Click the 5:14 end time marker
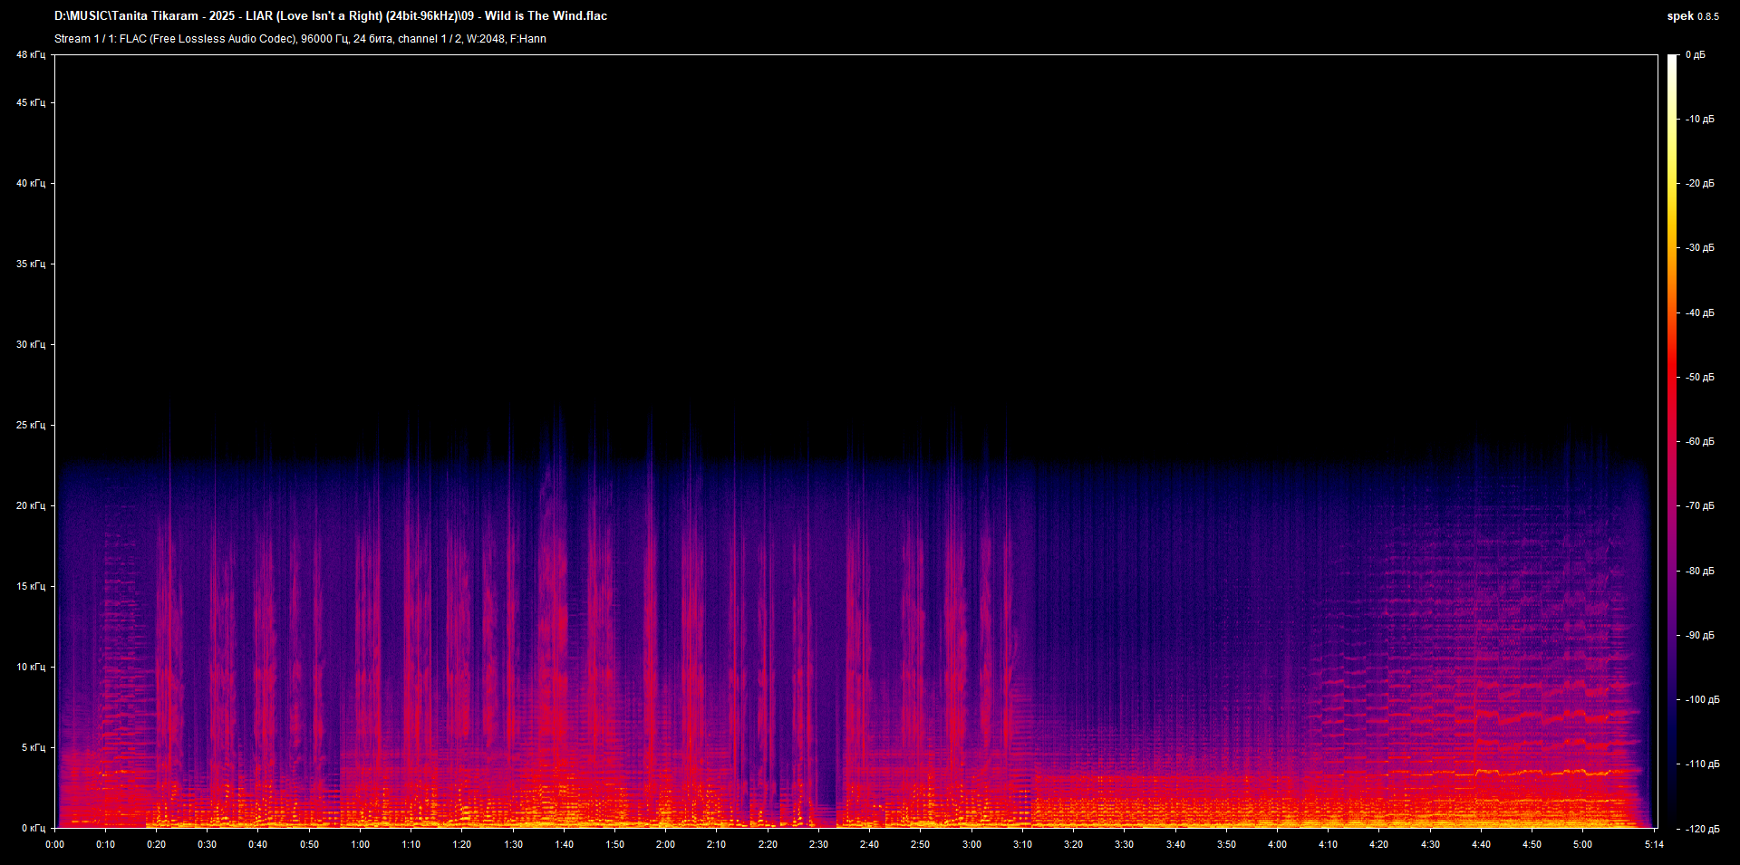 (1654, 844)
